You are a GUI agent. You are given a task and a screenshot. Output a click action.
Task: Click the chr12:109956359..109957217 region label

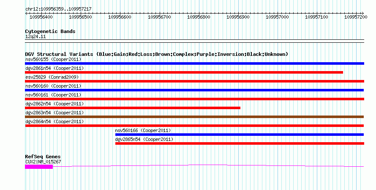[58, 9]
